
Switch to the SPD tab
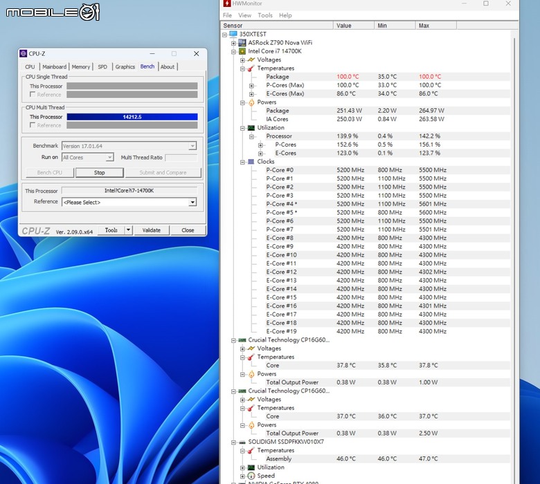[102, 67]
